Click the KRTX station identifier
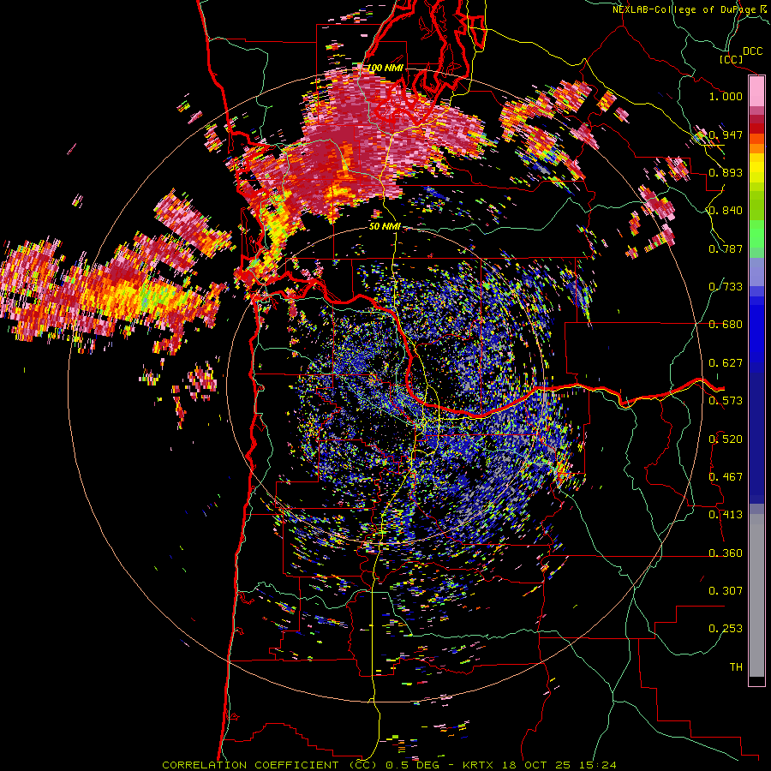Screen dimensions: 771x771 pos(477,765)
